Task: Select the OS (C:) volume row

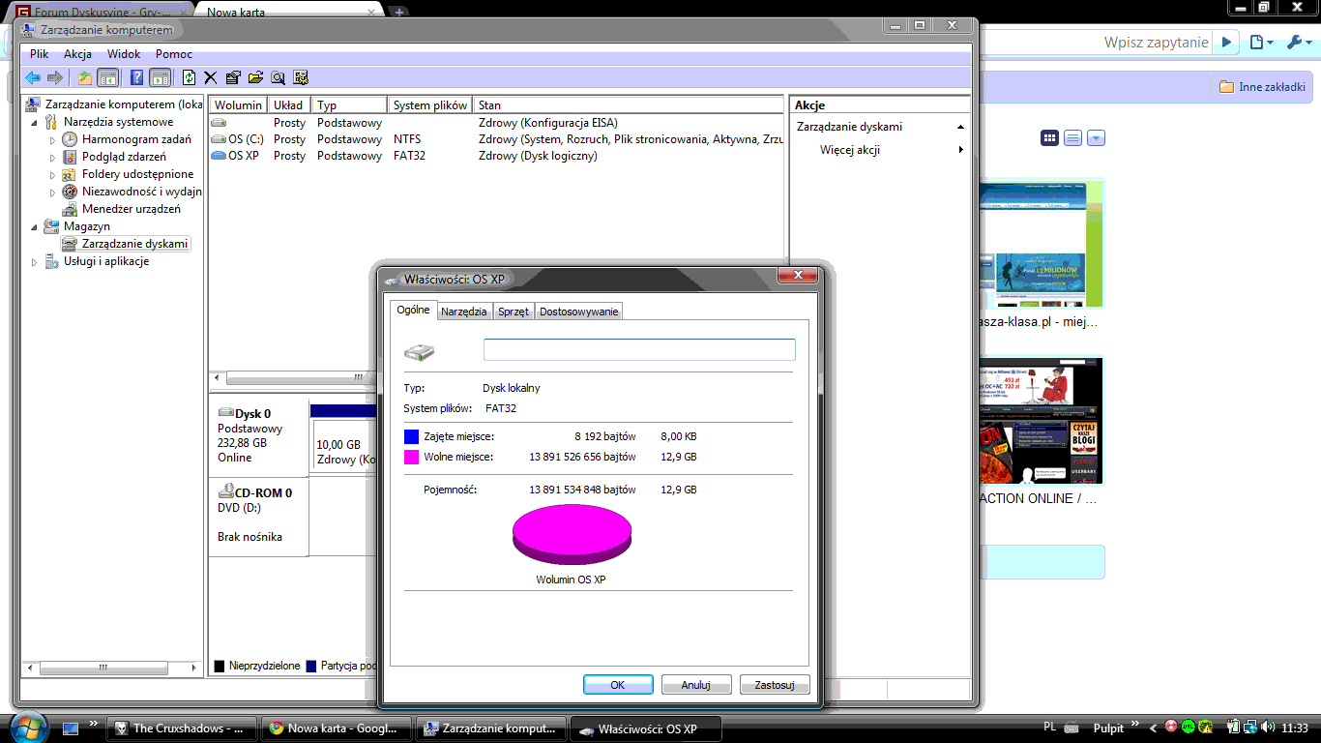Action: [x=246, y=139]
